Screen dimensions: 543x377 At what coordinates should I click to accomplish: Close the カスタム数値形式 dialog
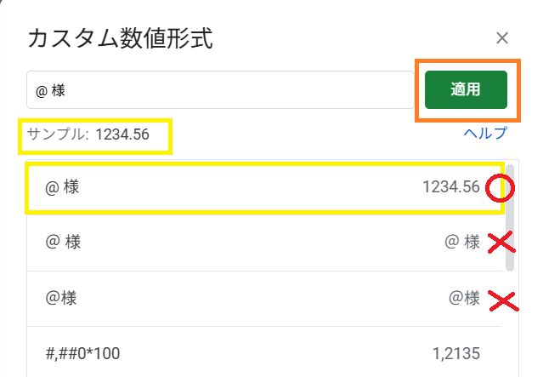[502, 38]
